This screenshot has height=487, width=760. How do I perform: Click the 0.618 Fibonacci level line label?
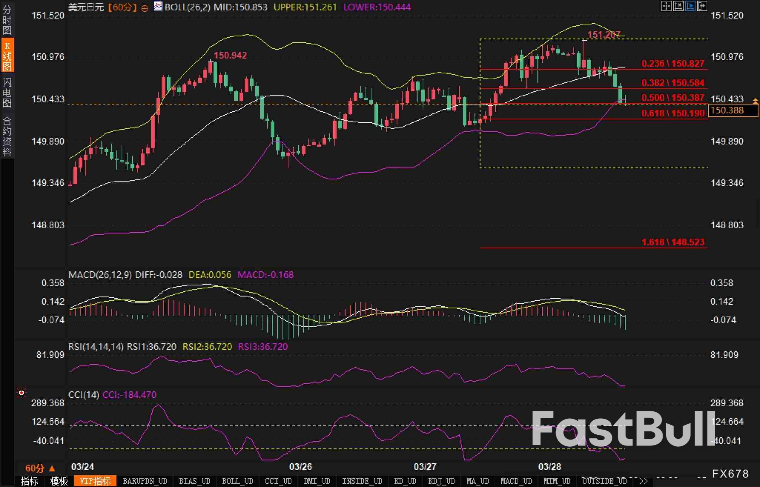(x=673, y=113)
